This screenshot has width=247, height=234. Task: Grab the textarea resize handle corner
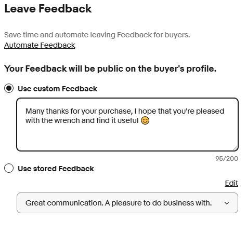click(235, 148)
